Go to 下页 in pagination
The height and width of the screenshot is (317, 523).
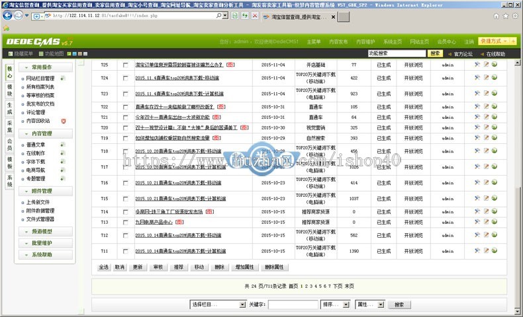338,286
